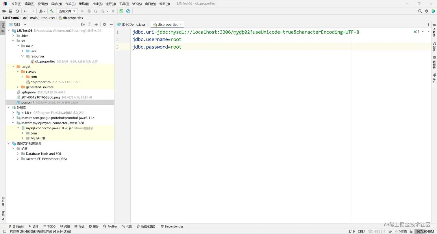Expand Maven protobuf-java:3.11.4 library node

coord(13,118)
